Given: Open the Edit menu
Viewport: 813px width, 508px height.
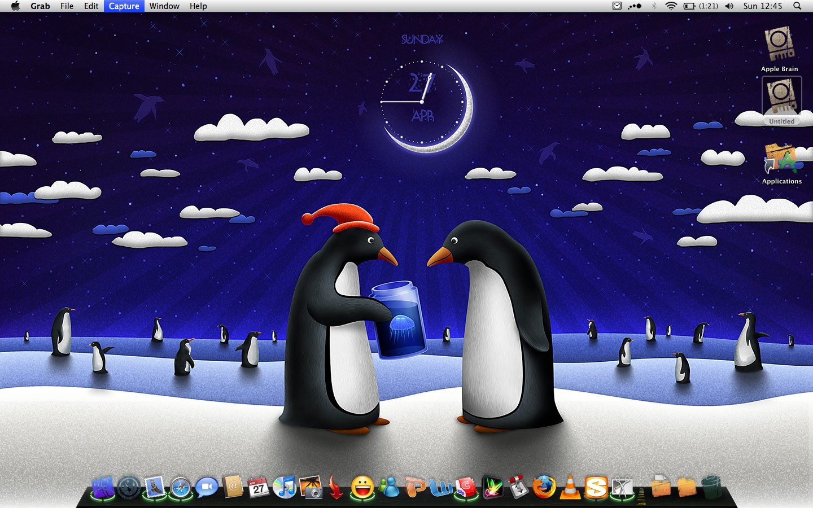Looking at the screenshot, I should pyautogui.click(x=91, y=6).
